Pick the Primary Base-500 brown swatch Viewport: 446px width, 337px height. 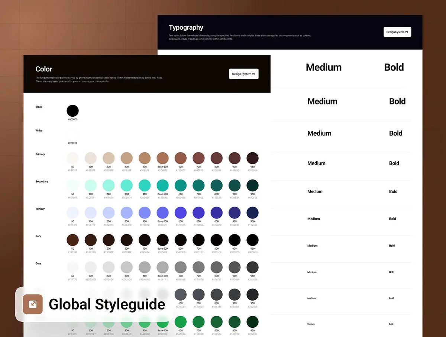[x=162, y=158]
